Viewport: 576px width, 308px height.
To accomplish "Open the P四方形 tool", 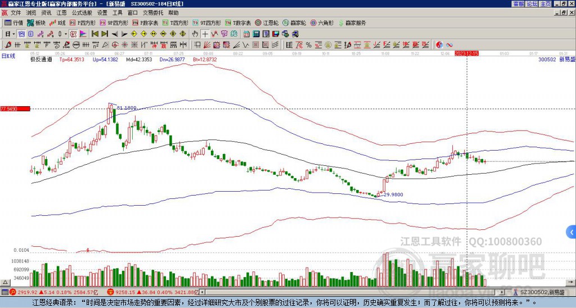I will (83, 22).
